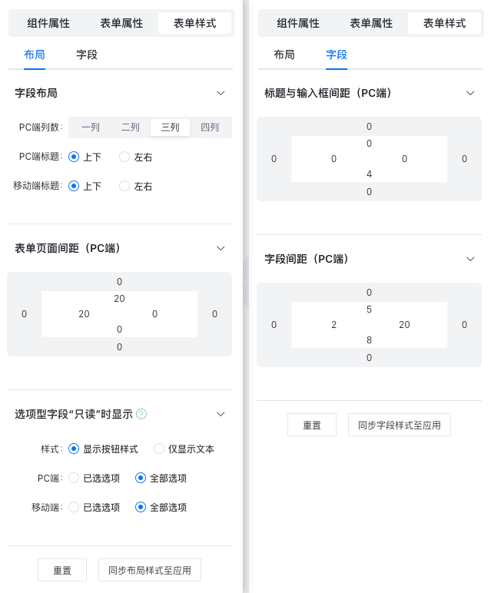The height and width of the screenshot is (593, 491).
Task: Click 重置 button in the right panel
Action: [x=312, y=425]
